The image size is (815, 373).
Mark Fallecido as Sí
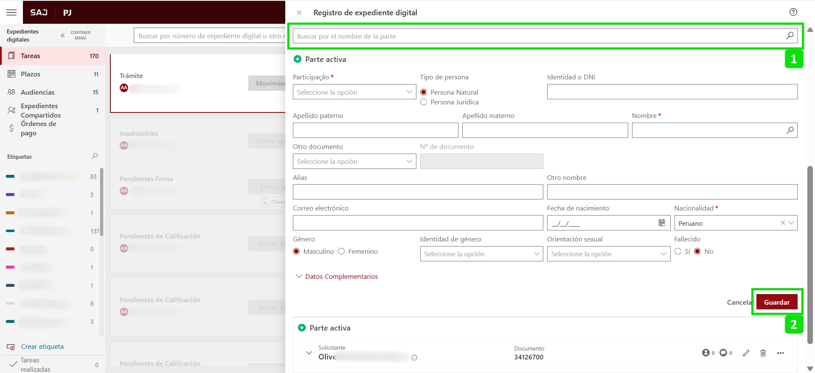[678, 252]
